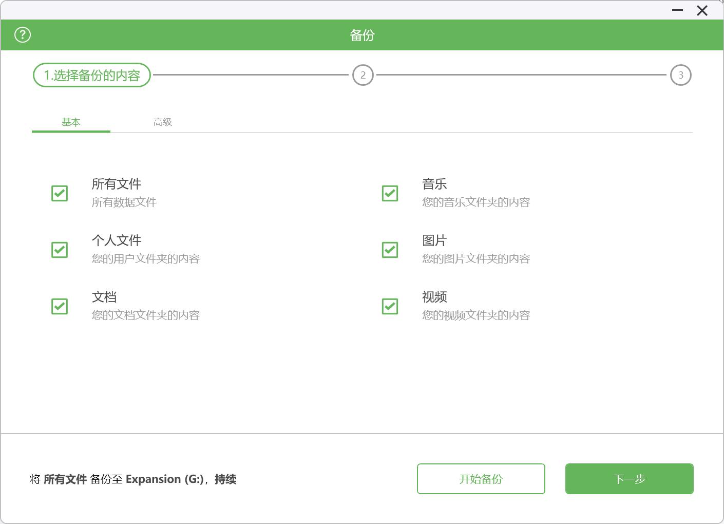
Task: Proceed with the 下一步 button
Action: tap(628, 479)
